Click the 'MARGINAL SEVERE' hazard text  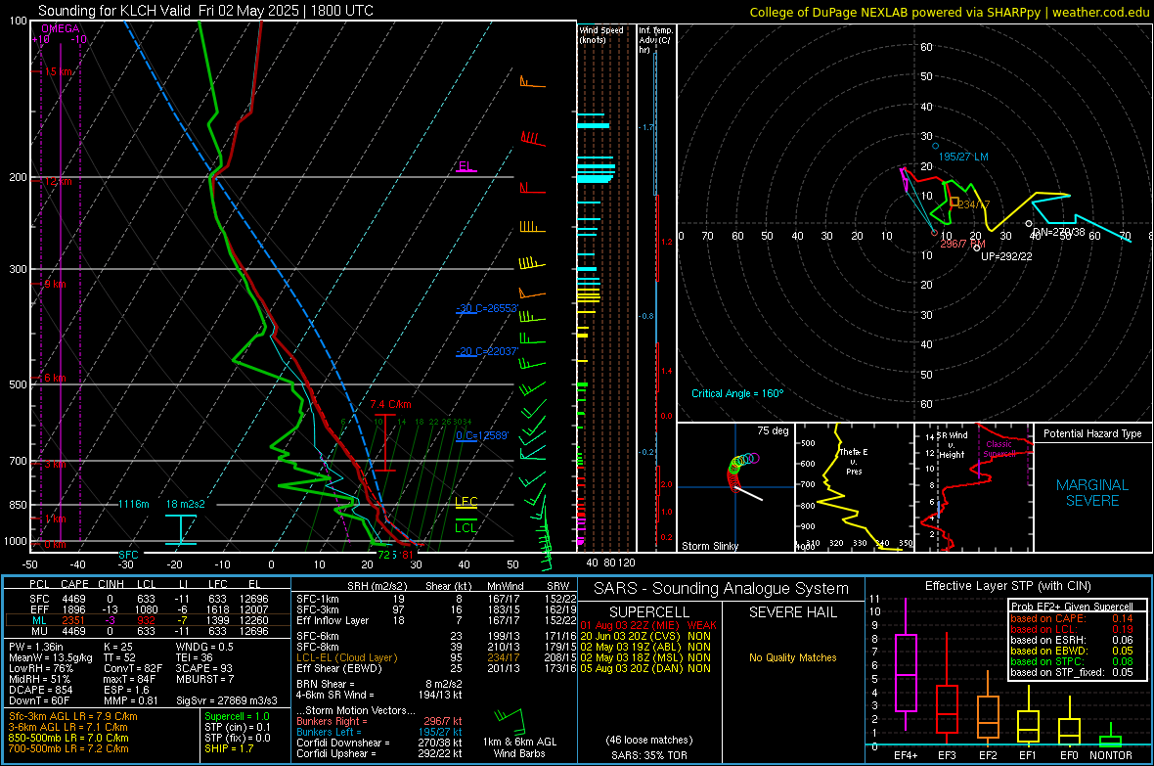pyautogui.click(x=1092, y=493)
